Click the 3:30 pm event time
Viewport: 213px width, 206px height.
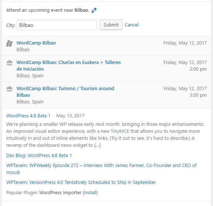[198, 95]
